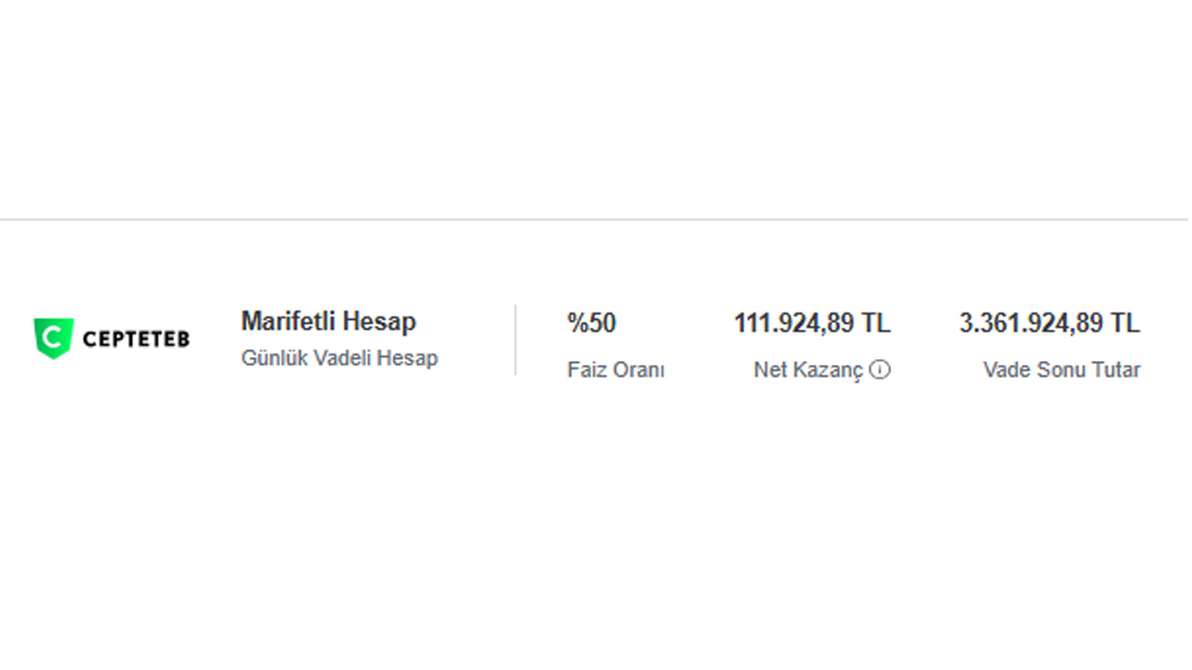The height and width of the screenshot is (670, 1192).
Task: Show the Net Kazanç info tooltip icon
Action: (880, 369)
